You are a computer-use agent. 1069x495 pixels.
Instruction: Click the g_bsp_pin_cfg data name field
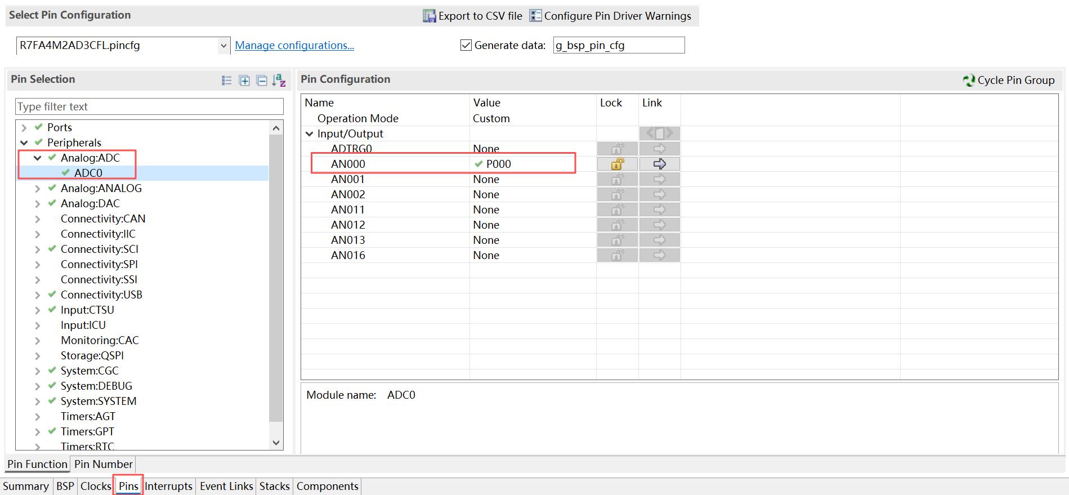(619, 45)
